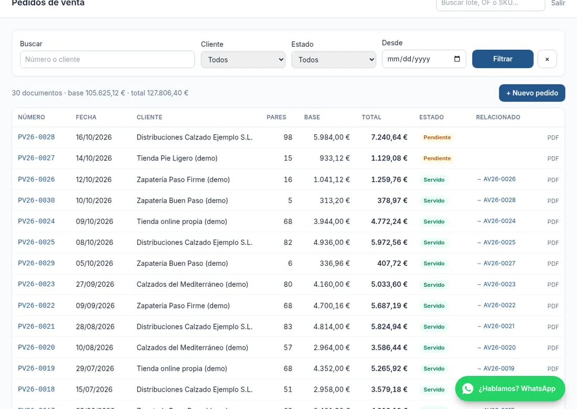Open order PV26-0025
This screenshot has width=577, height=409.
(36, 242)
